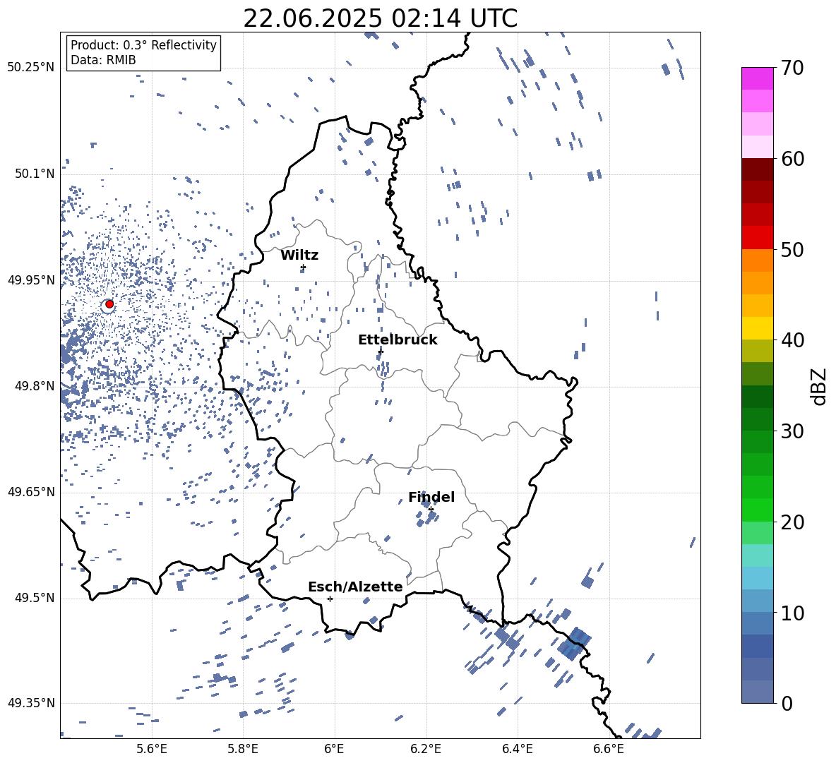836x763 pixels.
Task: Click the 6.2°E longitude label
Action: coord(426,749)
